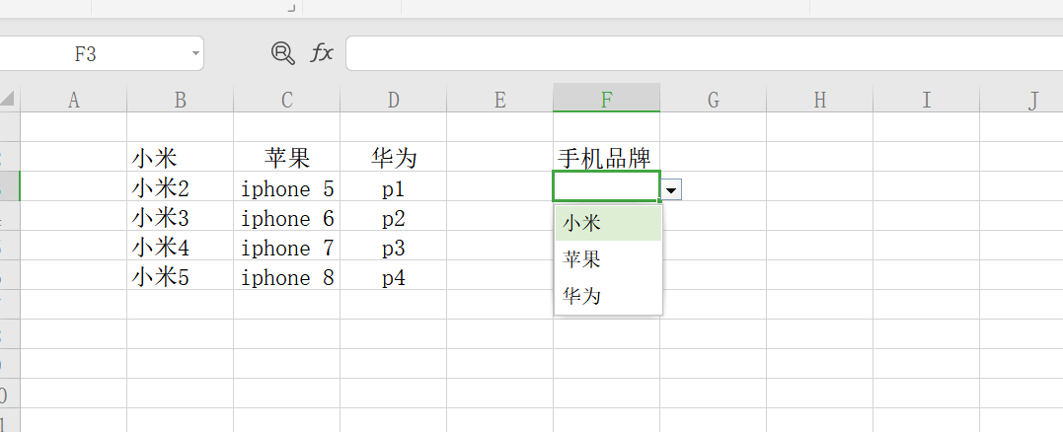
Task: Choose 苹果 from the dropdown list
Action: (x=608, y=258)
